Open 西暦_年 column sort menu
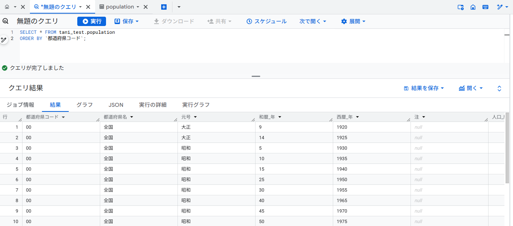Viewport: 513px width, 226px height. tap(357, 117)
